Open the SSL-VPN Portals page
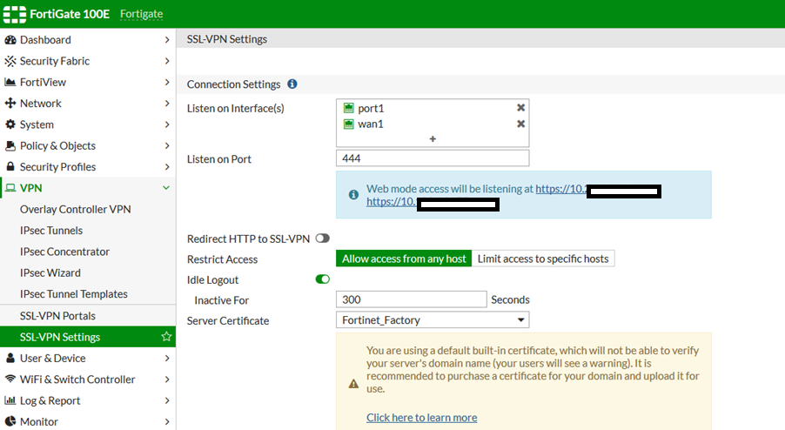 [57, 315]
